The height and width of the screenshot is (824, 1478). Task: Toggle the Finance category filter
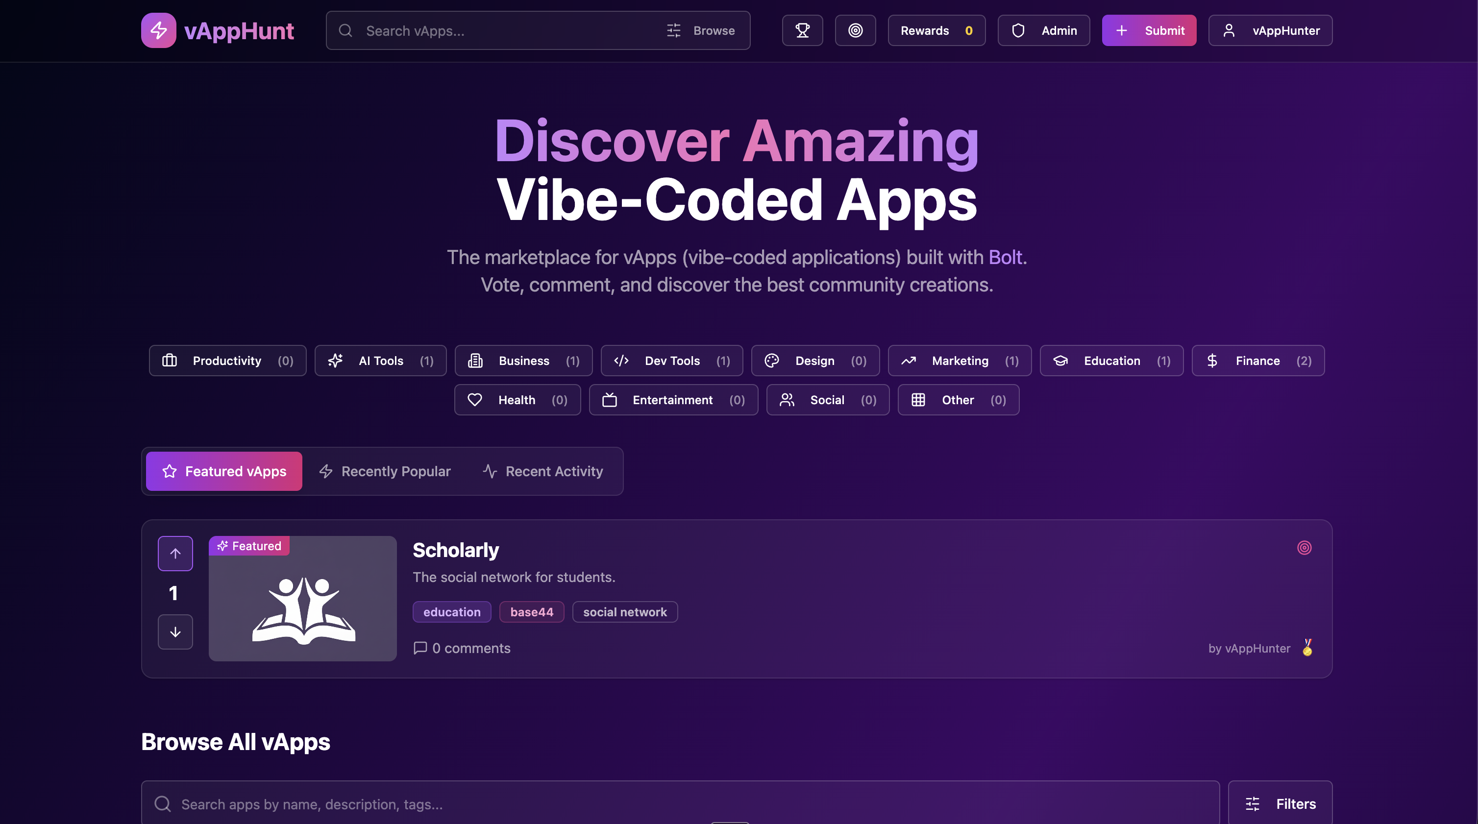click(1257, 361)
